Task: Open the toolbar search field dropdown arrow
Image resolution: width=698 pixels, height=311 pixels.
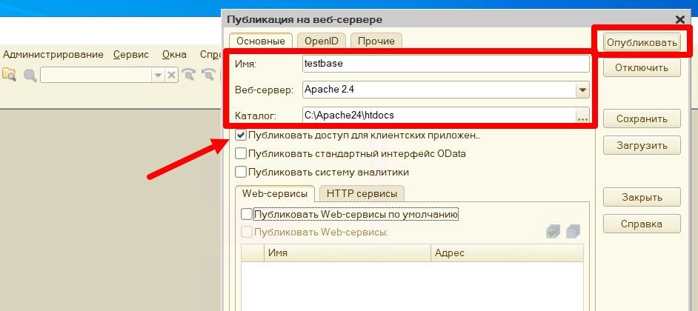Action: click(x=159, y=76)
